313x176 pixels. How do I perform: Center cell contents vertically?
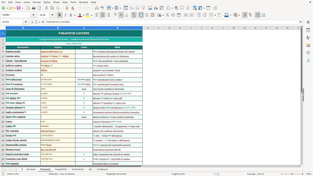pyautogui.click(x=121, y=15)
